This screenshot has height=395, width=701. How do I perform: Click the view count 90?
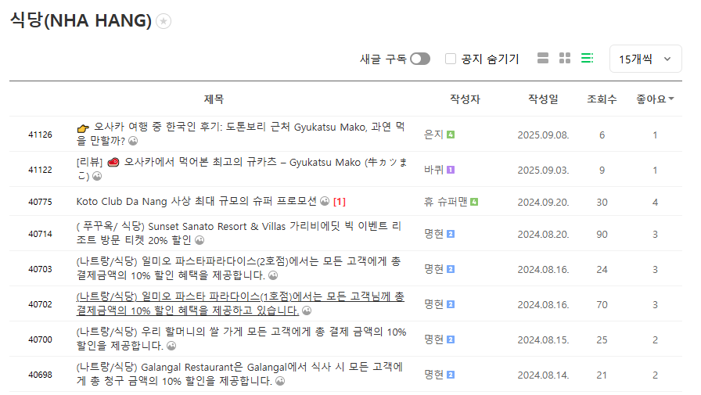(x=602, y=234)
